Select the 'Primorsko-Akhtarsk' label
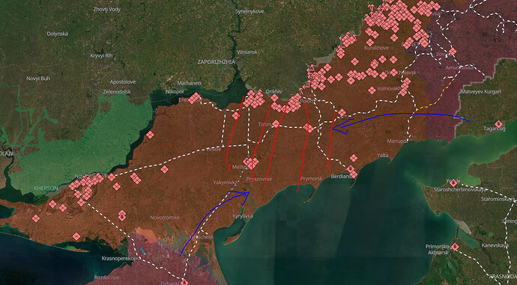517x285 pixels. 438,249
